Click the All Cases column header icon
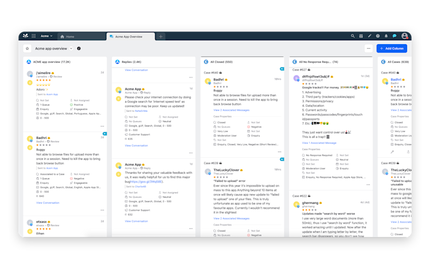430x269 pixels. pyautogui.click(x=384, y=62)
